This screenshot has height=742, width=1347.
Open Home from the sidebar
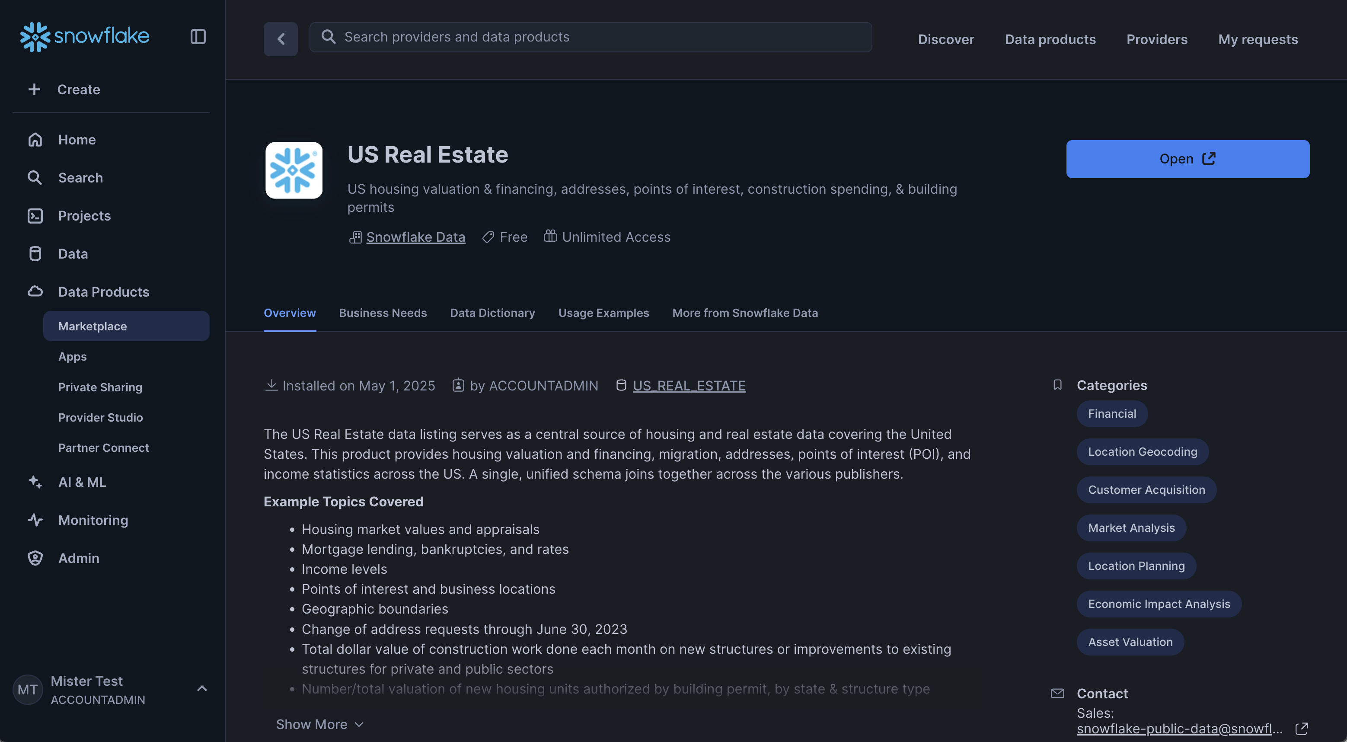click(77, 139)
